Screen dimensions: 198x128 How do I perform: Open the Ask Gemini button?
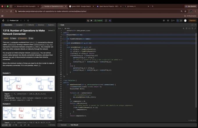tap(191, 6)
